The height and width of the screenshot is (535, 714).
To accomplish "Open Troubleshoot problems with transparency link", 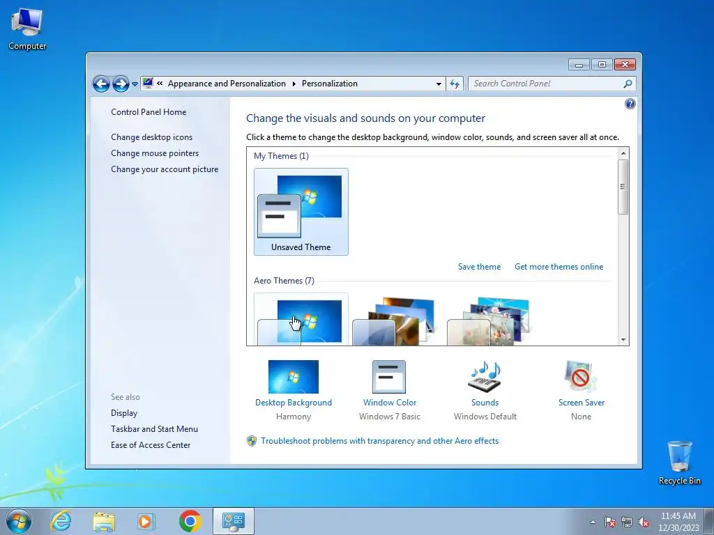I will [379, 441].
